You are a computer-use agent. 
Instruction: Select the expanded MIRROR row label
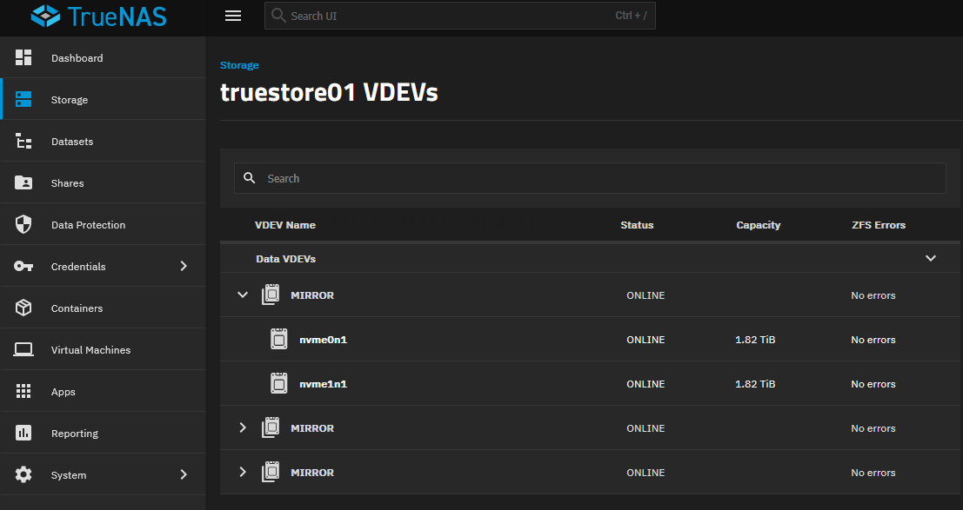(x=312, y=295)
